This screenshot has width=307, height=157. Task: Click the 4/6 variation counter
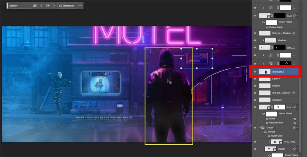(47, 6)
